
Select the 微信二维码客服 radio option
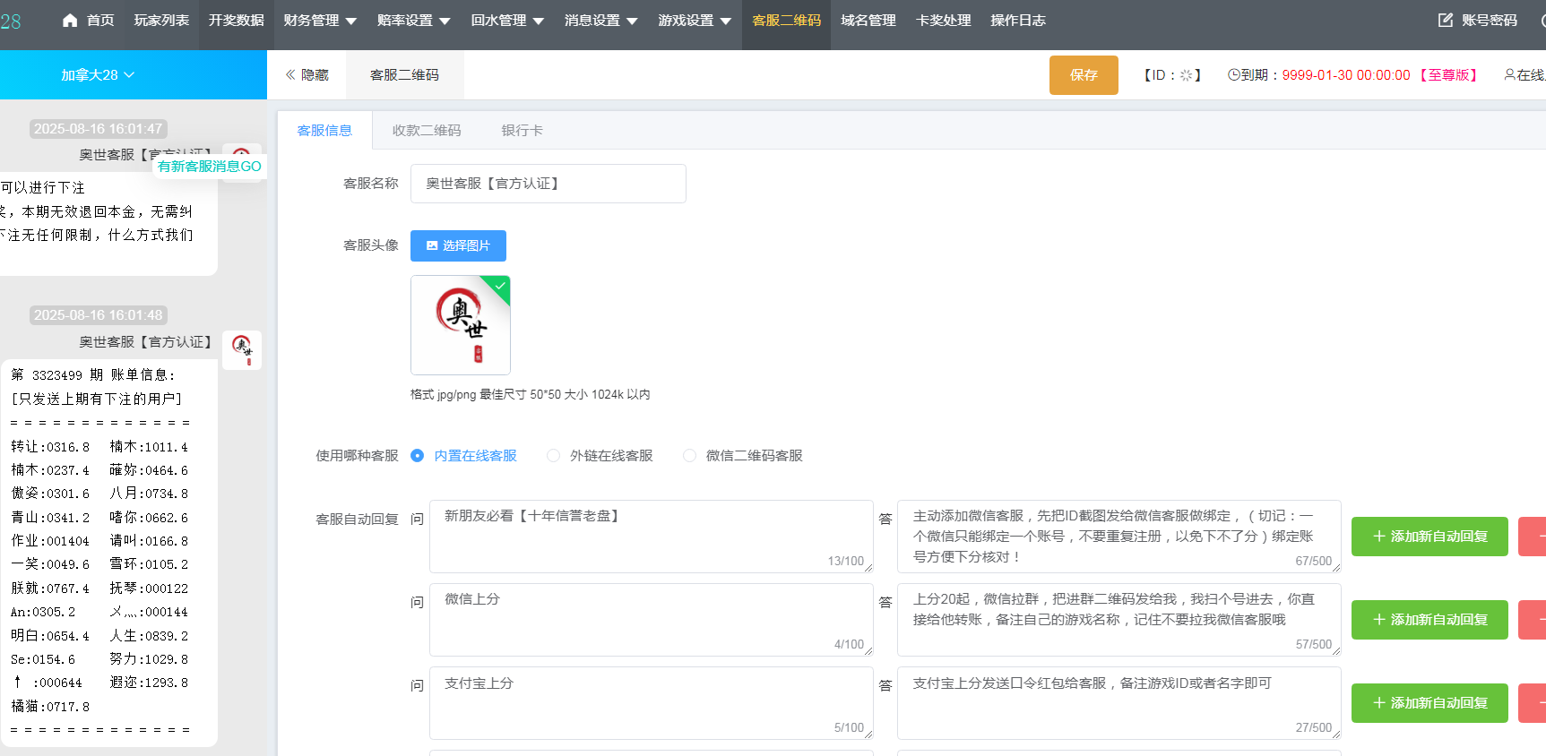pos(689,456)
